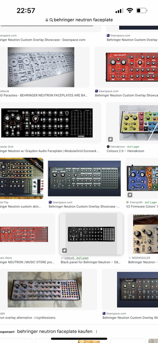This screenshot has height=343, width=158.
Task: Tap Gearspace favicon beside red Neutron result
Action: click(x=96, y=91)
